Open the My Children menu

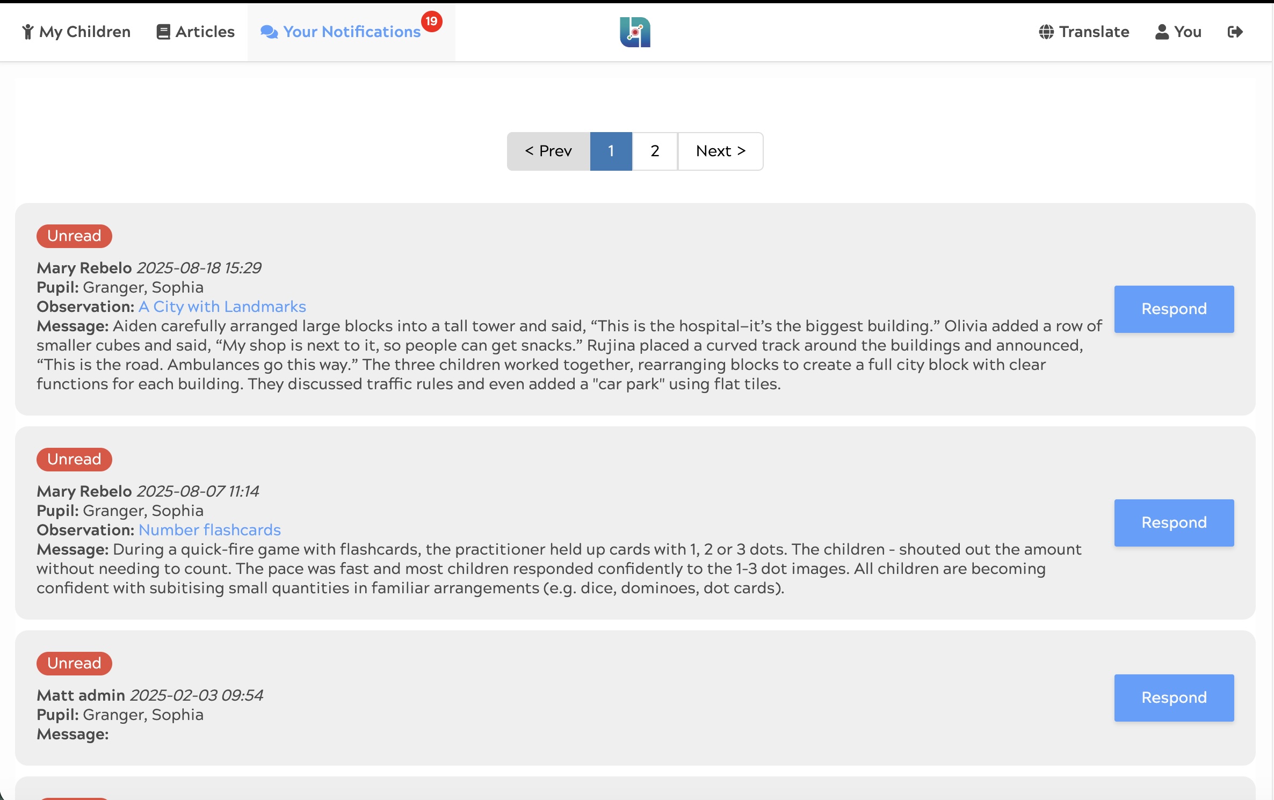coord(85,32)
